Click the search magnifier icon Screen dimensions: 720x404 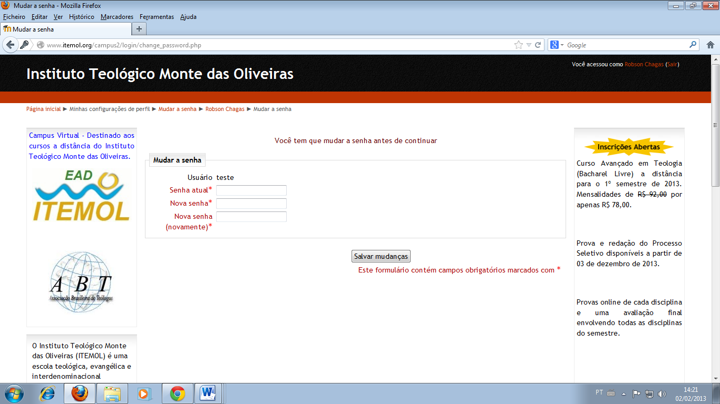coord(693,45)
